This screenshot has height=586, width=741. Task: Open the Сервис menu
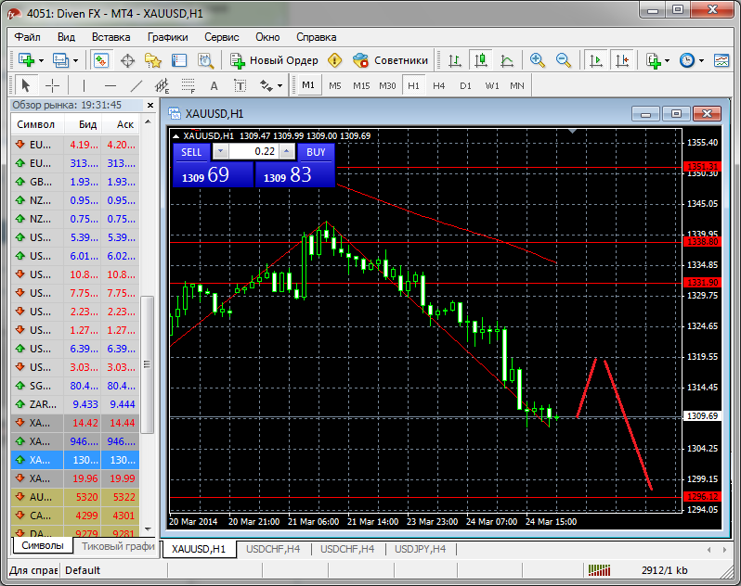pyautogui.click(x=222, y=37)
